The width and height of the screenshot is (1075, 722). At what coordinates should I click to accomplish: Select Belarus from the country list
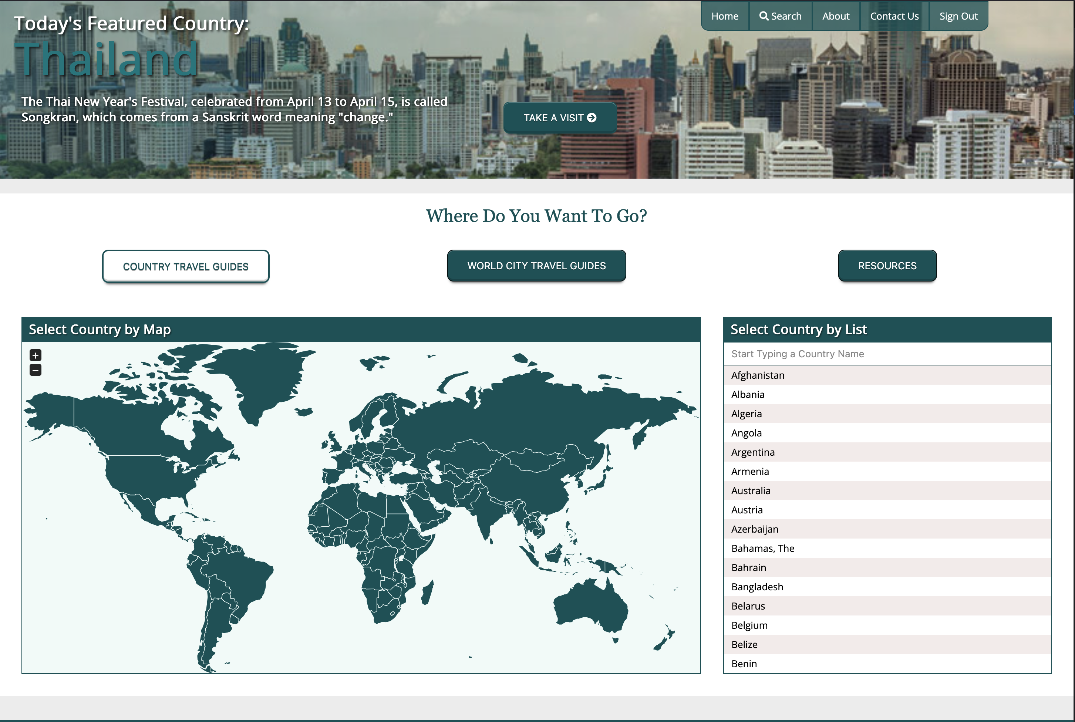tap(887, 606)
